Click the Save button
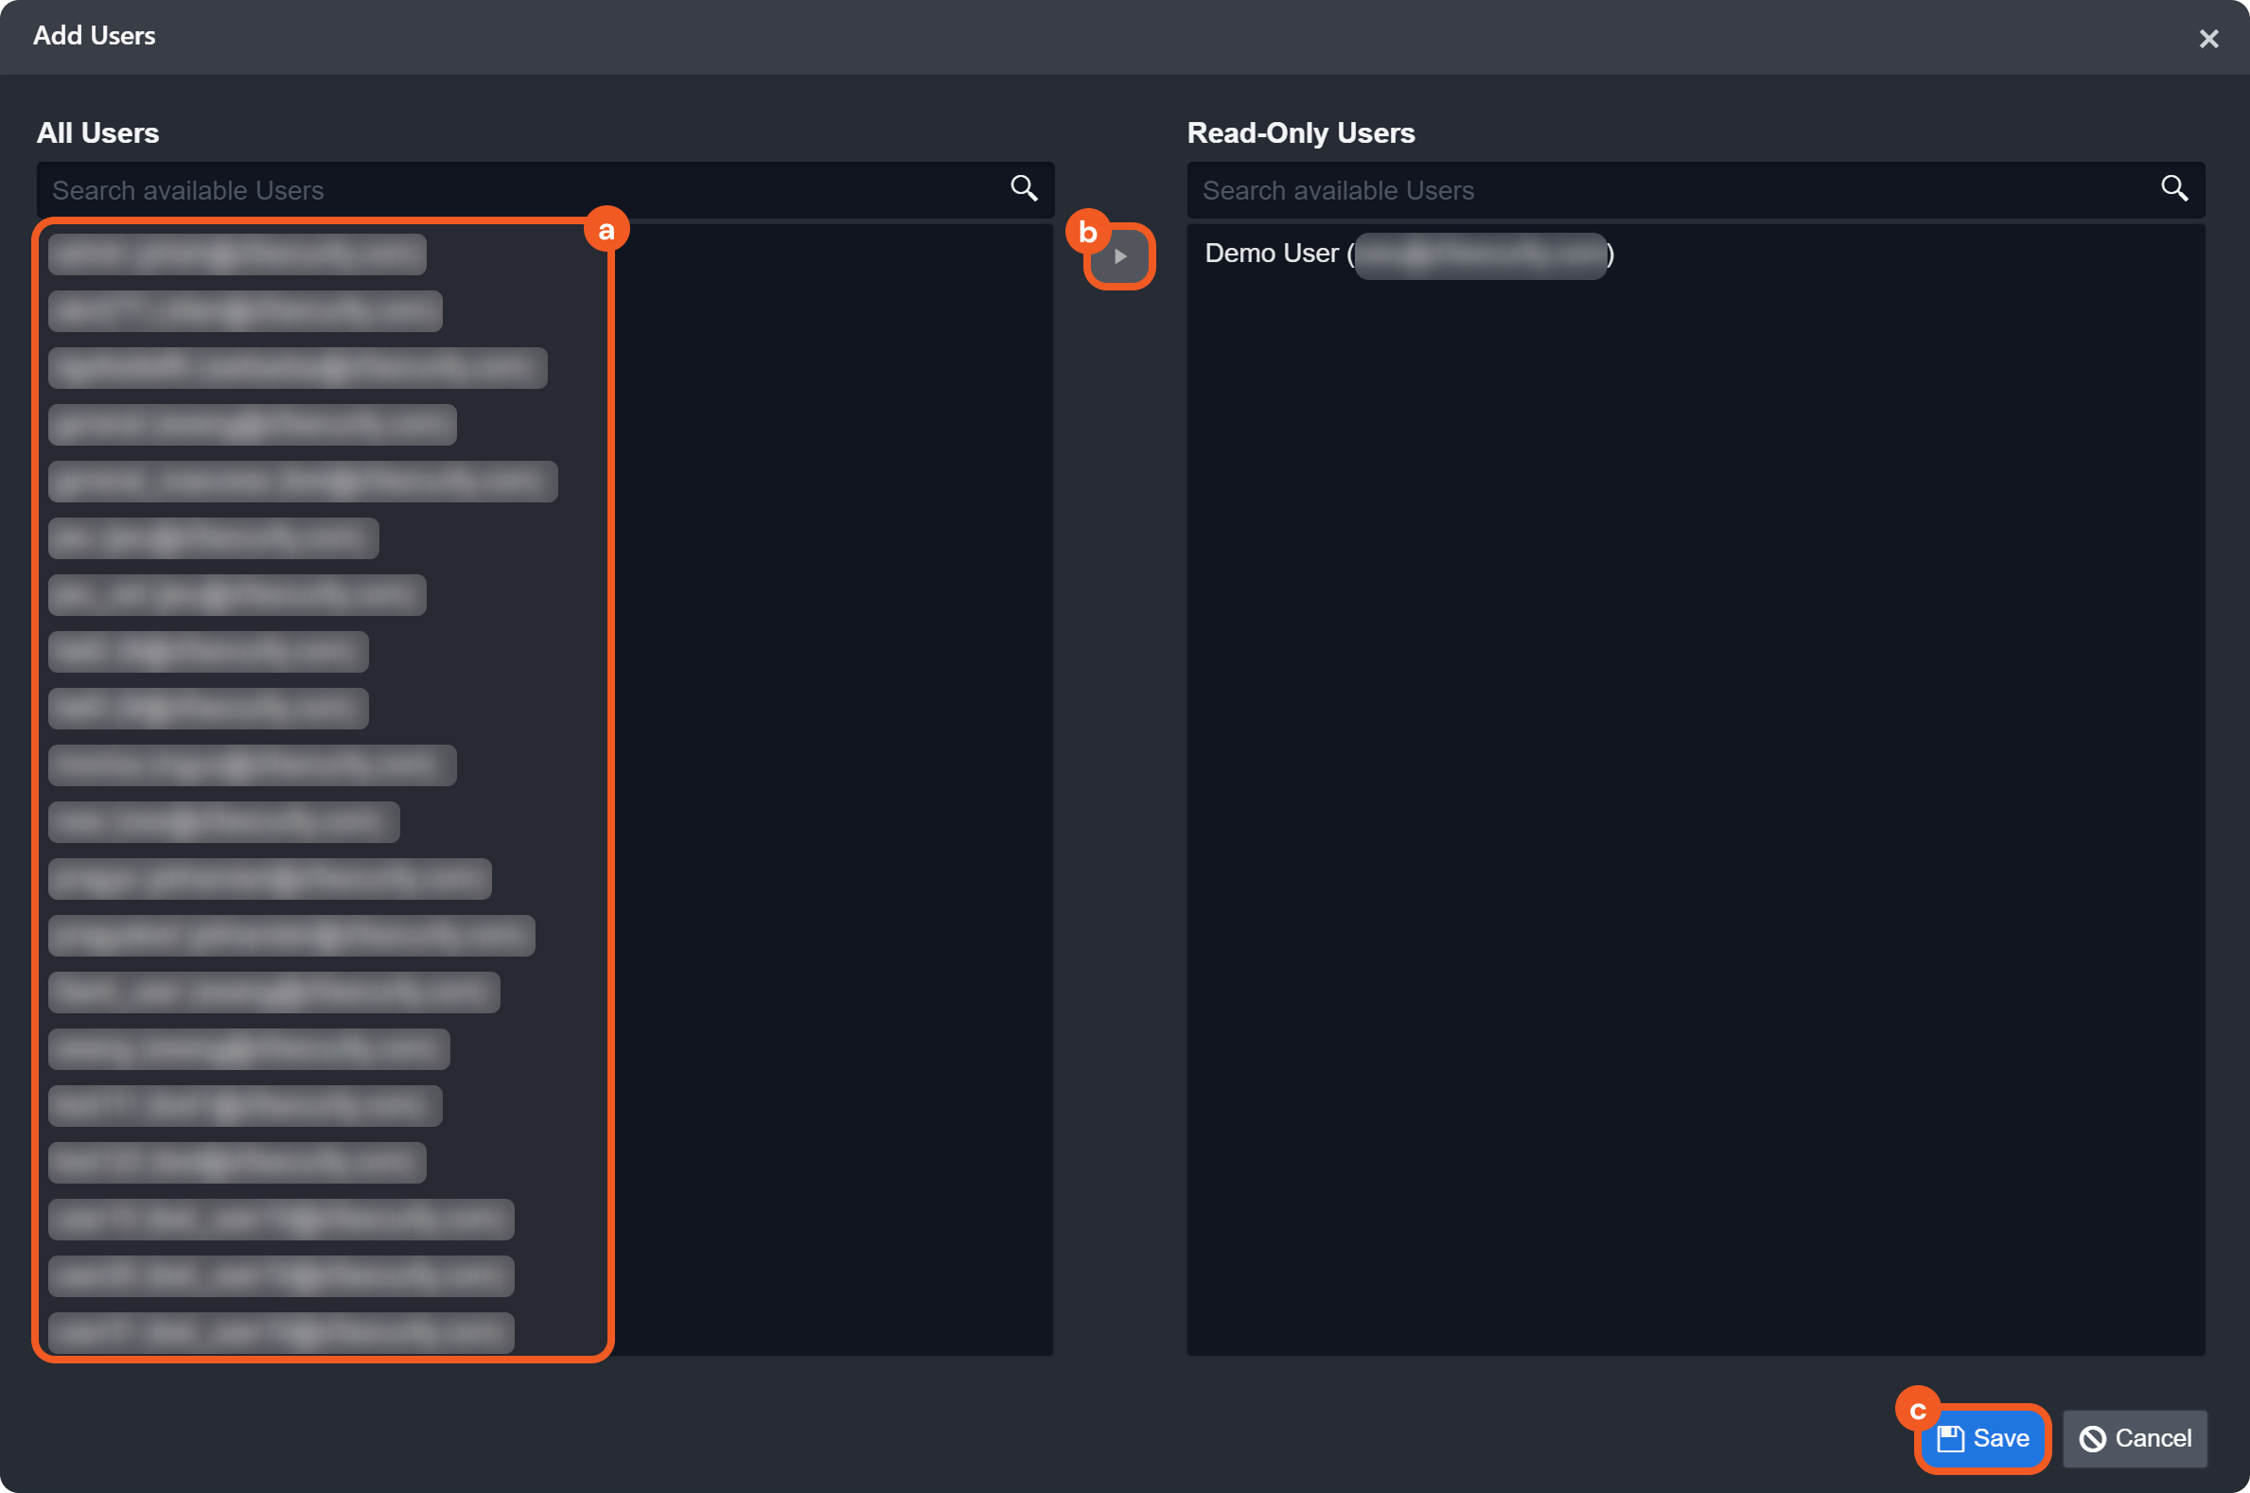2250x1493 pixels. coord(1983,1438)
